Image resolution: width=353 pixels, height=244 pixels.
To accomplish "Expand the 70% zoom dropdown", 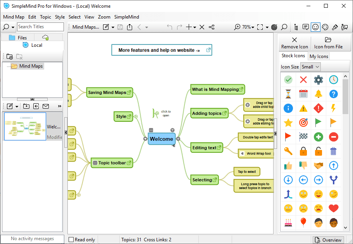I will click(x=253, y=27).
